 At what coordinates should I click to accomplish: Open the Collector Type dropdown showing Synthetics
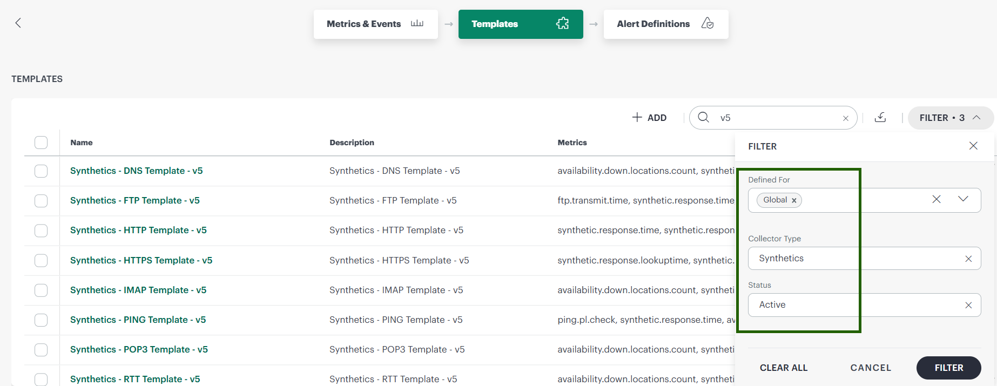864,258
